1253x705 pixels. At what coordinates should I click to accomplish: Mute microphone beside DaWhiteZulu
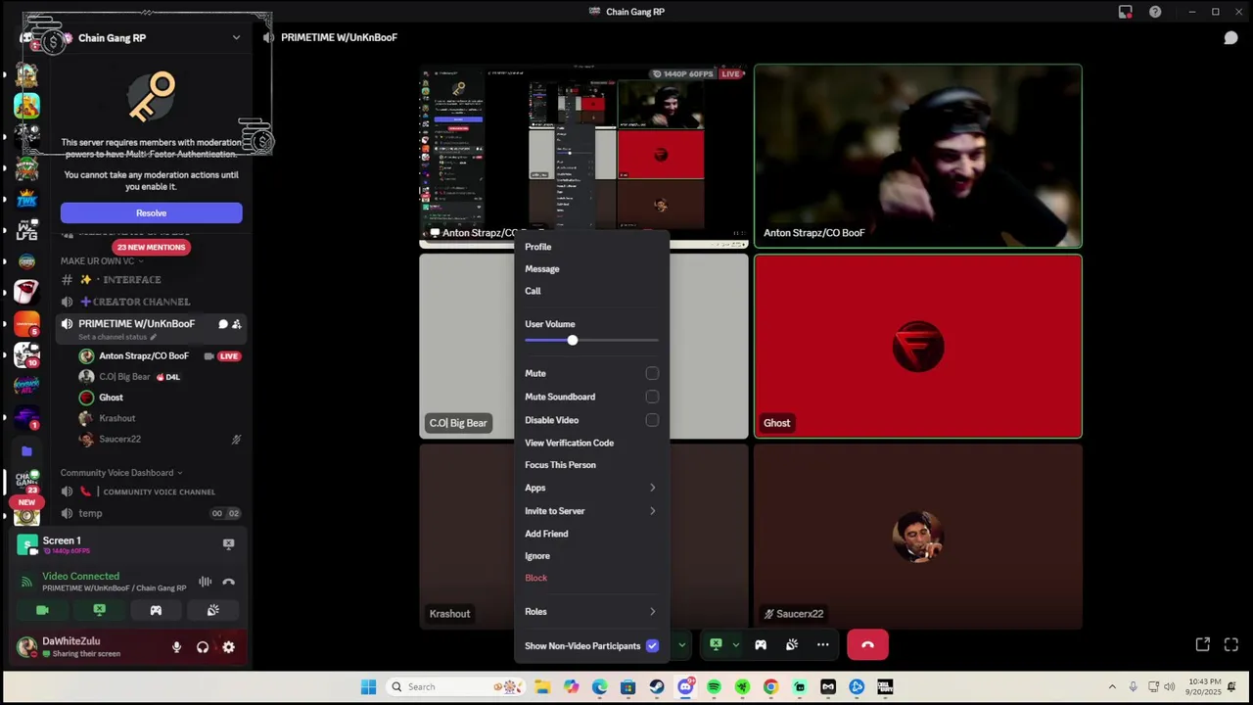pyautogui.click(x=176, y=647)
